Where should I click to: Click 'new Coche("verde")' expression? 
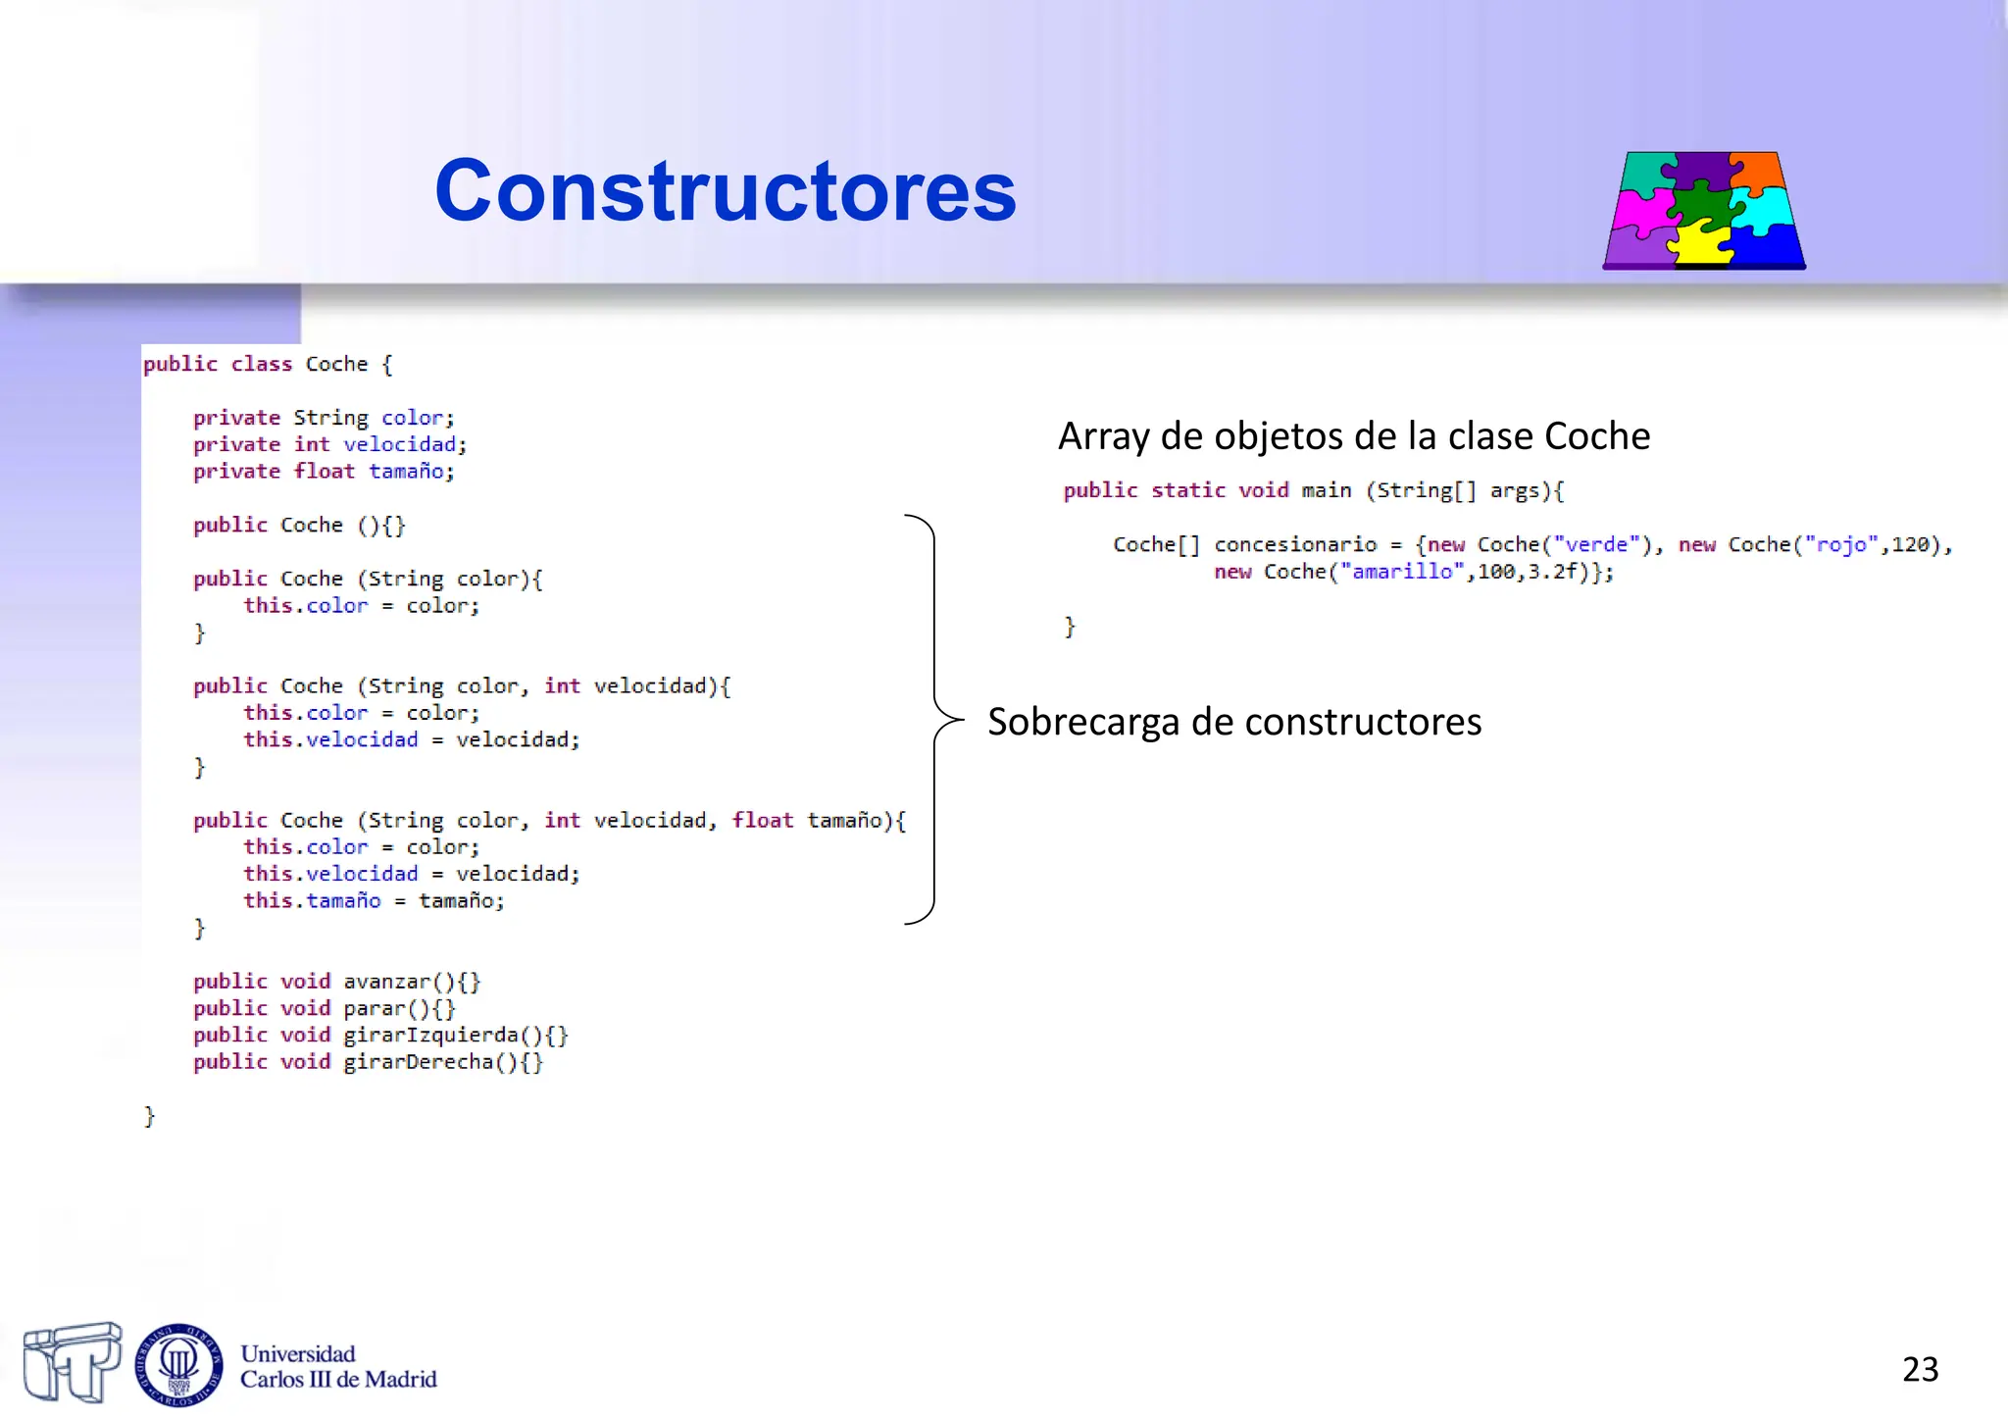[1540, 544]
